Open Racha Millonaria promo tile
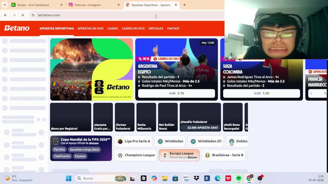Viewport: 328px width, 184px height. (x=146, y=117)
